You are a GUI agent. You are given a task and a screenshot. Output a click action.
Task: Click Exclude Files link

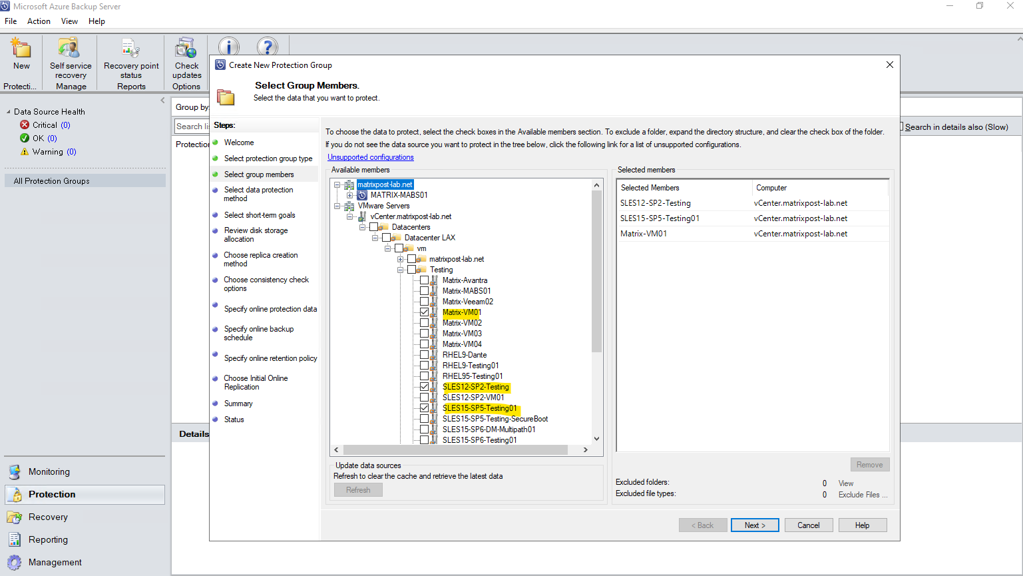tap(863, 495)
